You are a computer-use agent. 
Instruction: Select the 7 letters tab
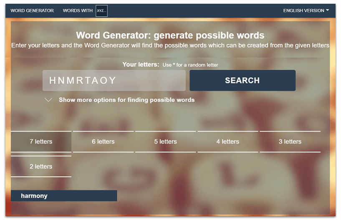(41, 142)
